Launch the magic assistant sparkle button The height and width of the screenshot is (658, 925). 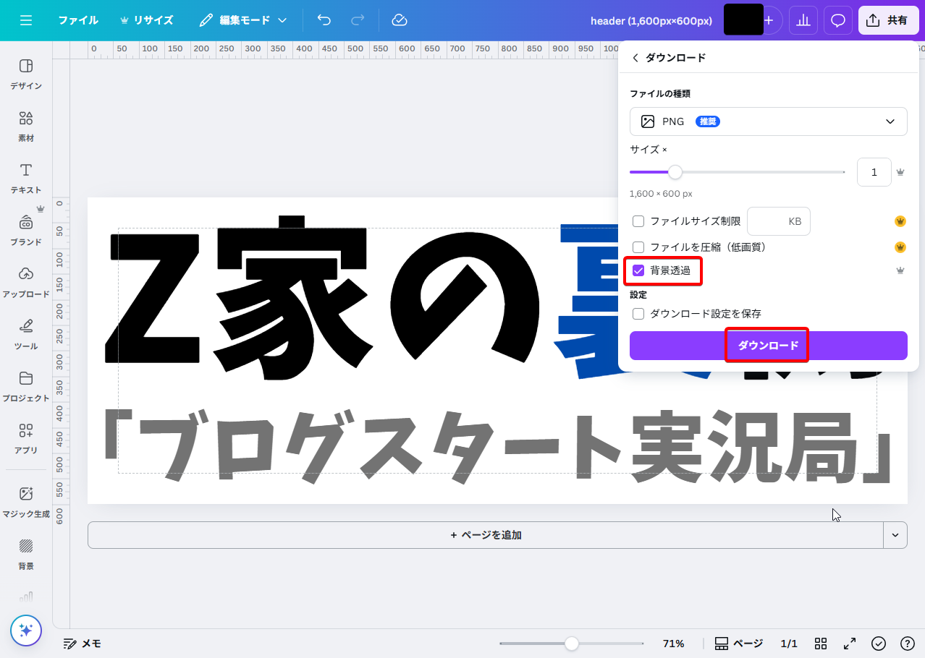[x=26, y=631]
